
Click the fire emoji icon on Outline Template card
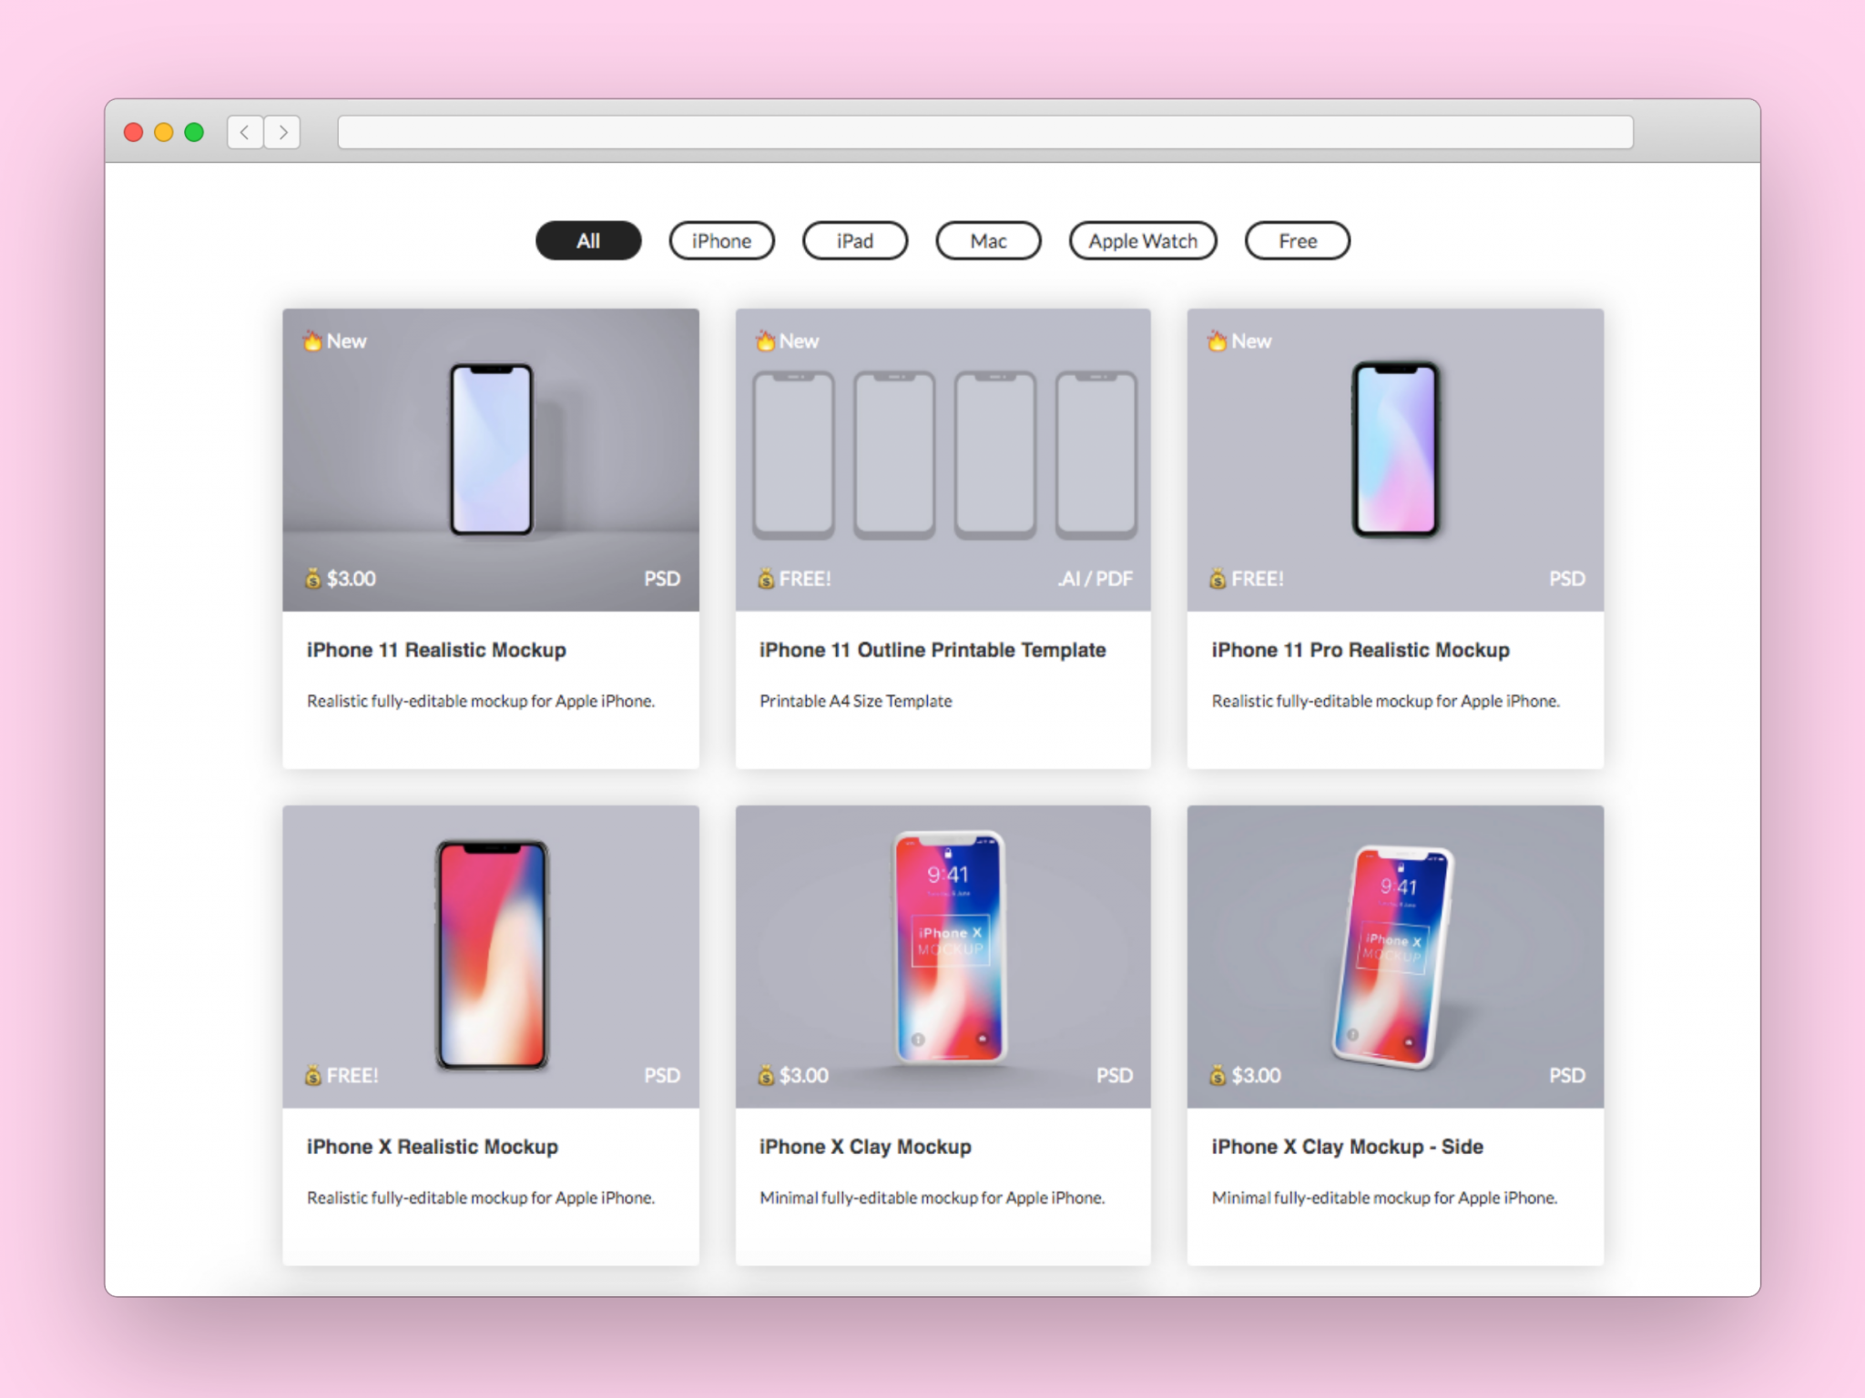(x=765, y=339)
